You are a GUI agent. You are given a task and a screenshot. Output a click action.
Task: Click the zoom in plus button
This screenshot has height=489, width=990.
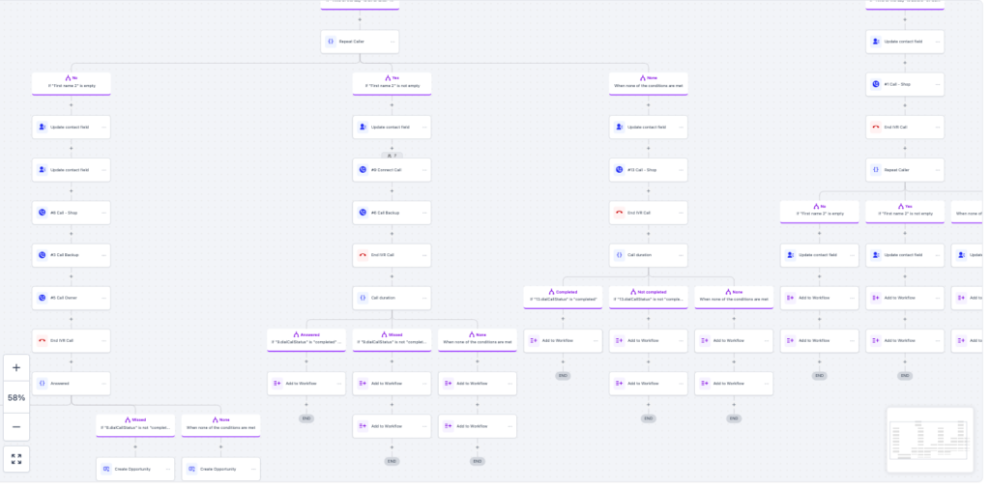[16, 368]
